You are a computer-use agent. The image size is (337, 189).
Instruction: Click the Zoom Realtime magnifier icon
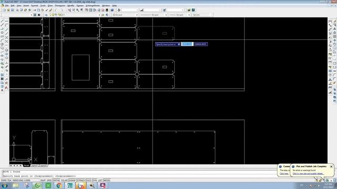(74, 10)
